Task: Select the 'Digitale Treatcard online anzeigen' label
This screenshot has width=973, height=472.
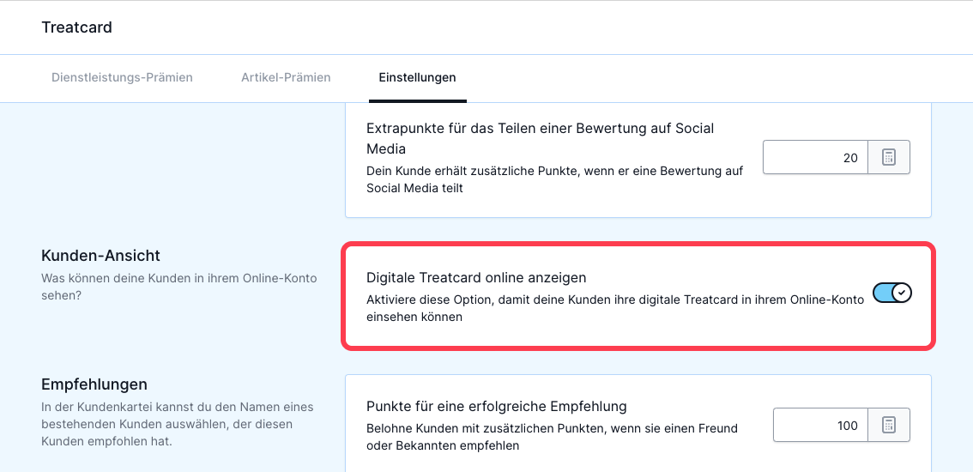Action: 476,277
